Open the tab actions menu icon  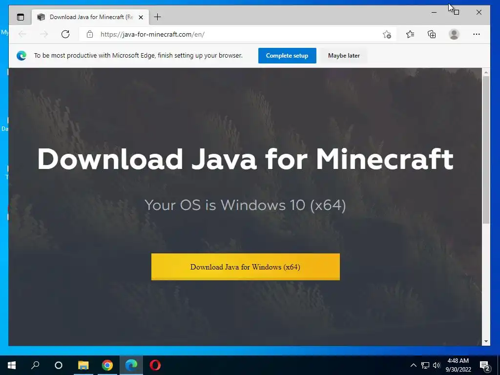[x=21, y=17]
